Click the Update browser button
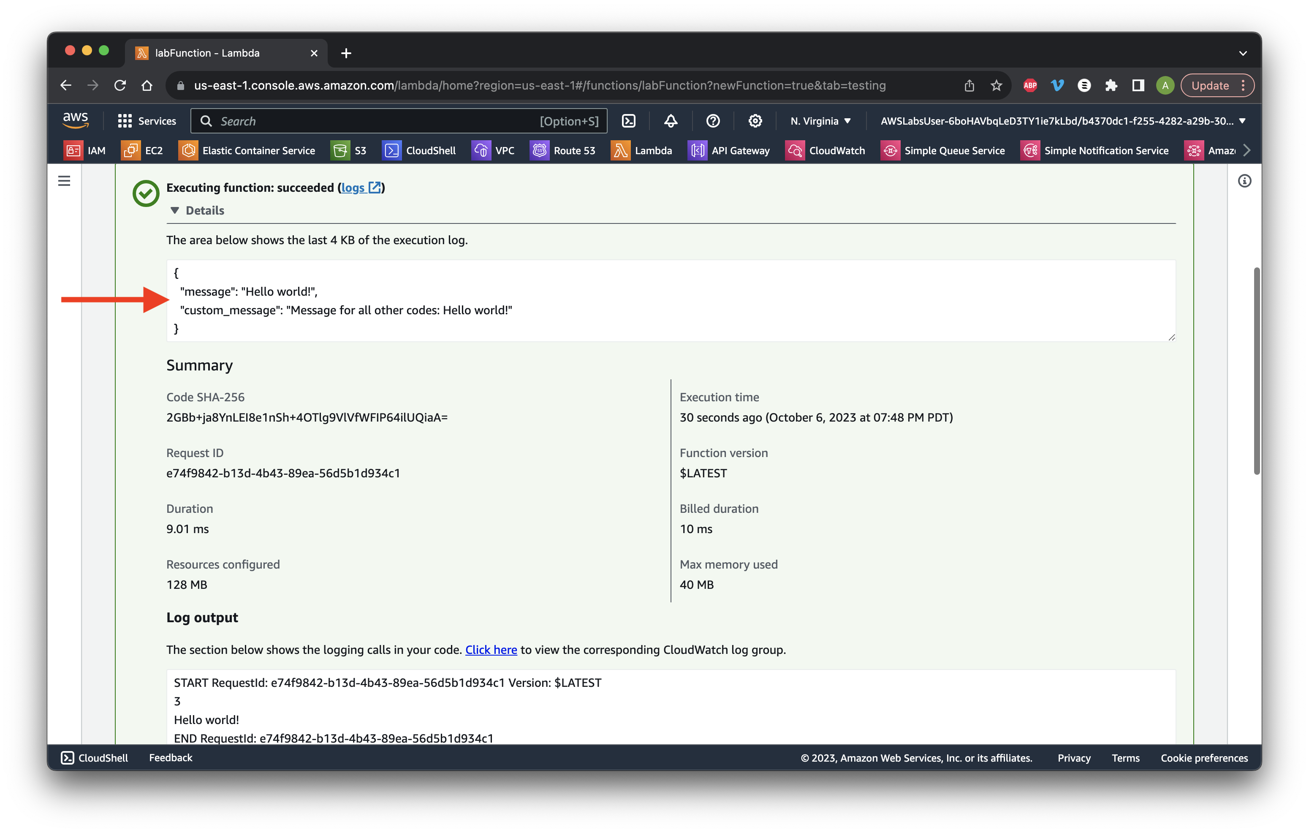The width and height of the screenshot is (1309, 833). click(x=1217, y=85)
